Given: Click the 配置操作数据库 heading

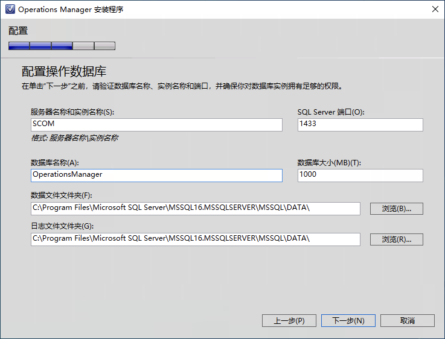Looking at the screenshot, I should coord(64,71).
